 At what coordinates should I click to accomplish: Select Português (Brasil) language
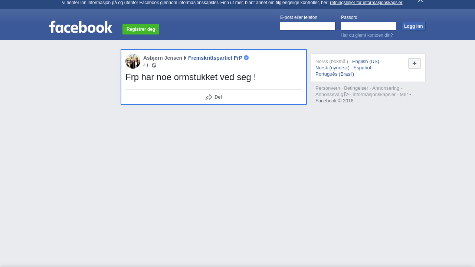click(335, 74)
